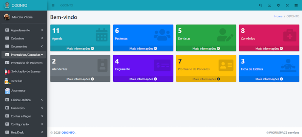This screenshot has width=302, height=137.
Task: Click the Home breadcrumb link
Action: pos(278,16)
